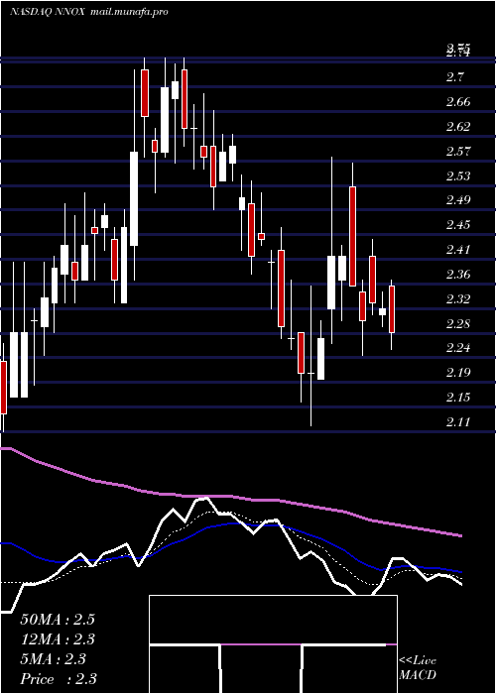Viewport: 496px width, 694px height.
Task: Click the tall white candle rising to 2.57
Action: tap(134, 198)
